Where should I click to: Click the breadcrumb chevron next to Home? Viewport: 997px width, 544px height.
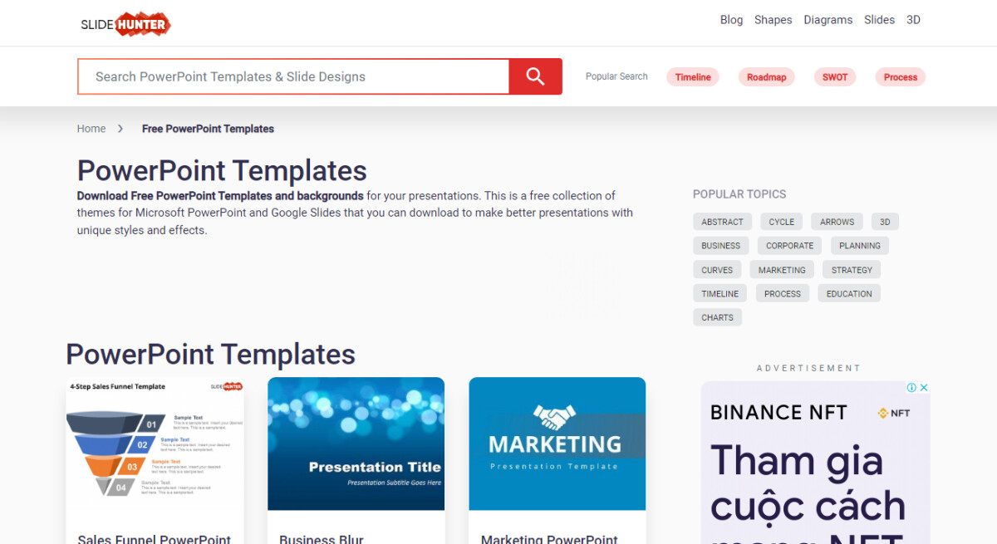[x=120, y=129]
